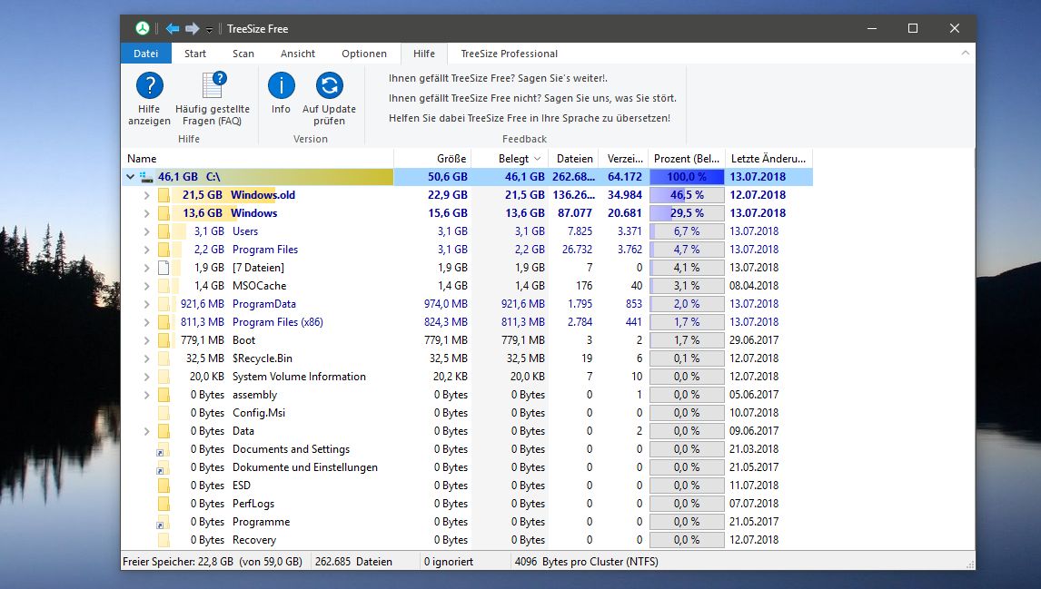Image resolution: width=1041 pixels, height=589 pixels.
Task: Click 'Ihnen gefällt TreeSize Free? Sagen Sie's weiter!'
Action: click(x=498, y=78)
